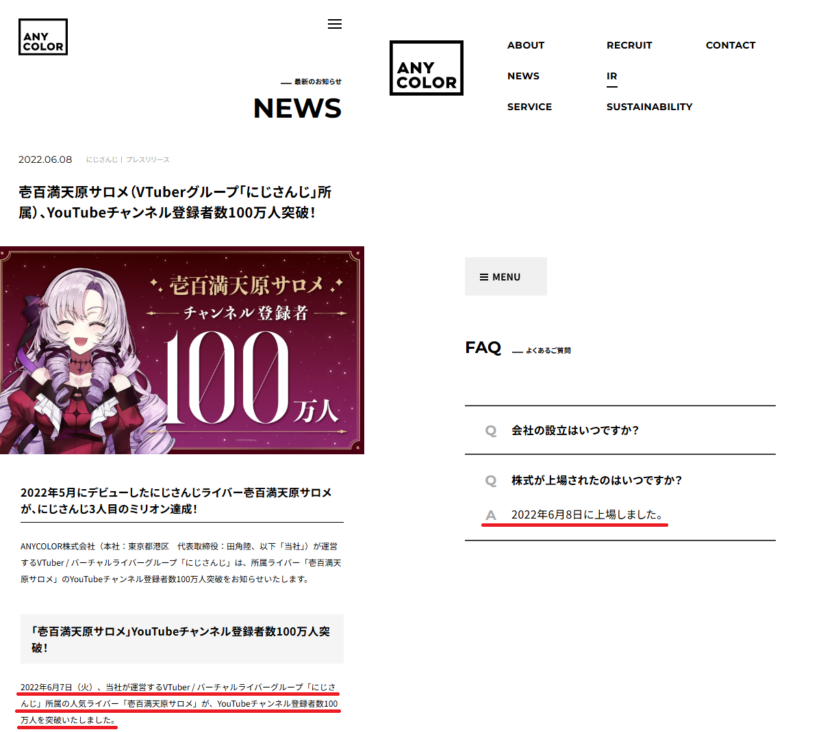836x732 pixels.
Task: Click the プレスリリース category tag
Action: (148, 159)
